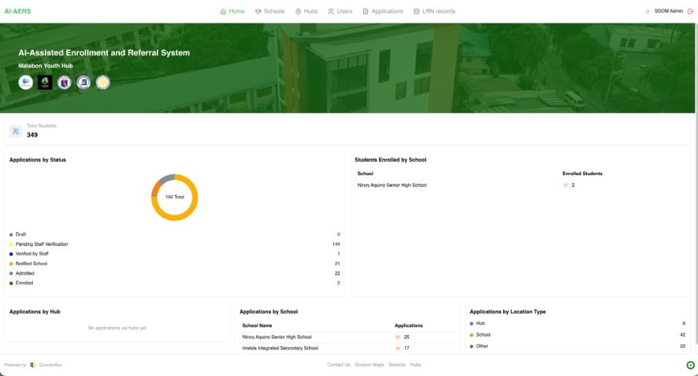The width and height of the screenshot is (698, 376).
Task: Click the Total Students people icon
Action: tap(16, 131)
